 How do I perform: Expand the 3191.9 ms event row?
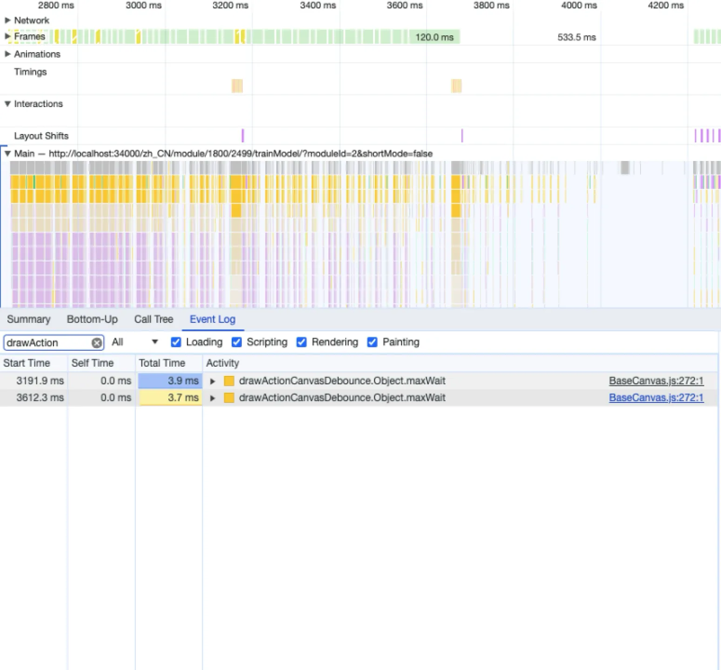213,382
